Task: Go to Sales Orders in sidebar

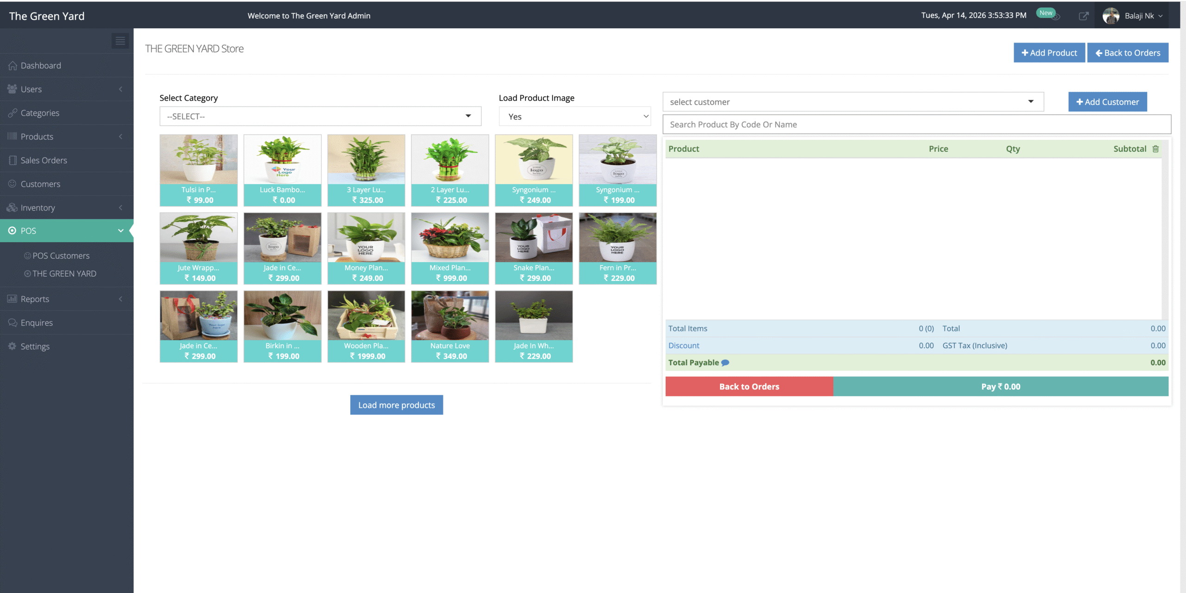Action: [44, 160]
